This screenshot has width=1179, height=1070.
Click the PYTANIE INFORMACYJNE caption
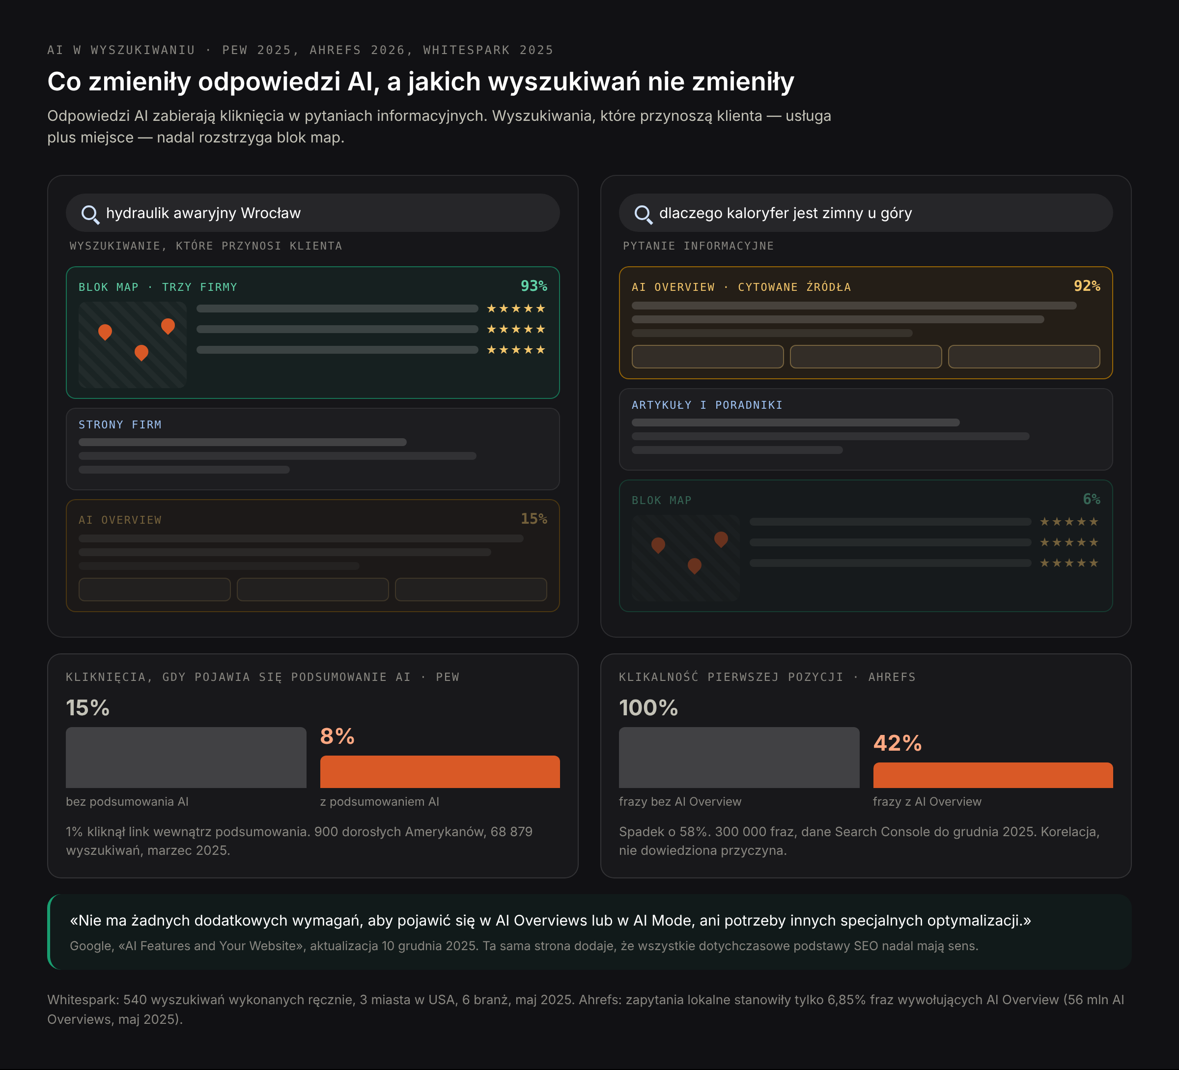[x=698, y=246]
